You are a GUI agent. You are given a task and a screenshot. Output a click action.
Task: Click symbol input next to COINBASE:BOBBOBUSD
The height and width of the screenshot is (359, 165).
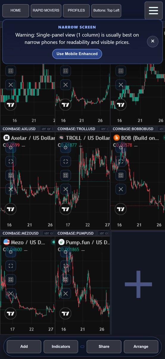161,129
